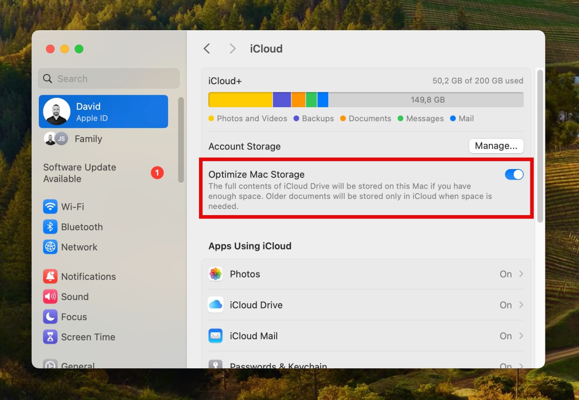This screenshot has height=400, width=579.
Task: Select the iCloud Mail envelope icon
Action: (x=215, y=335)
